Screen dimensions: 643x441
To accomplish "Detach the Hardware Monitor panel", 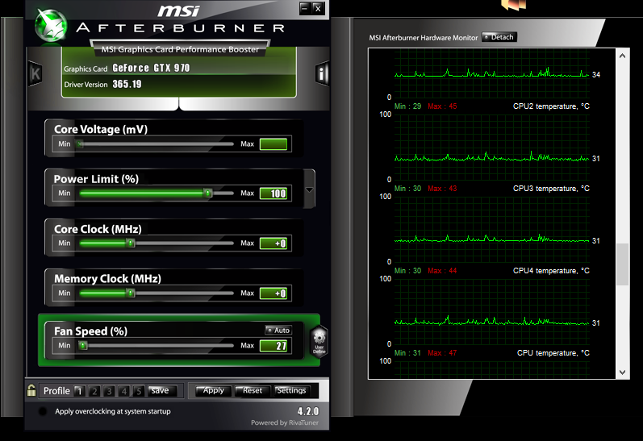I will pos(499,37).
